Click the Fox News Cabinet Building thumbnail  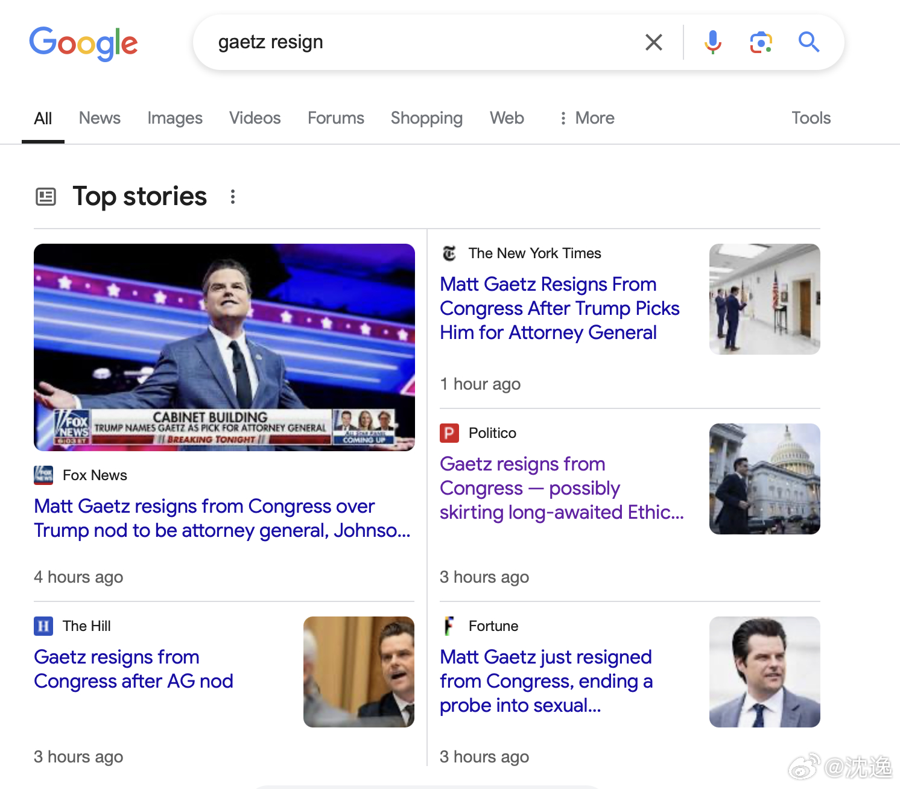tap(224, 347)
